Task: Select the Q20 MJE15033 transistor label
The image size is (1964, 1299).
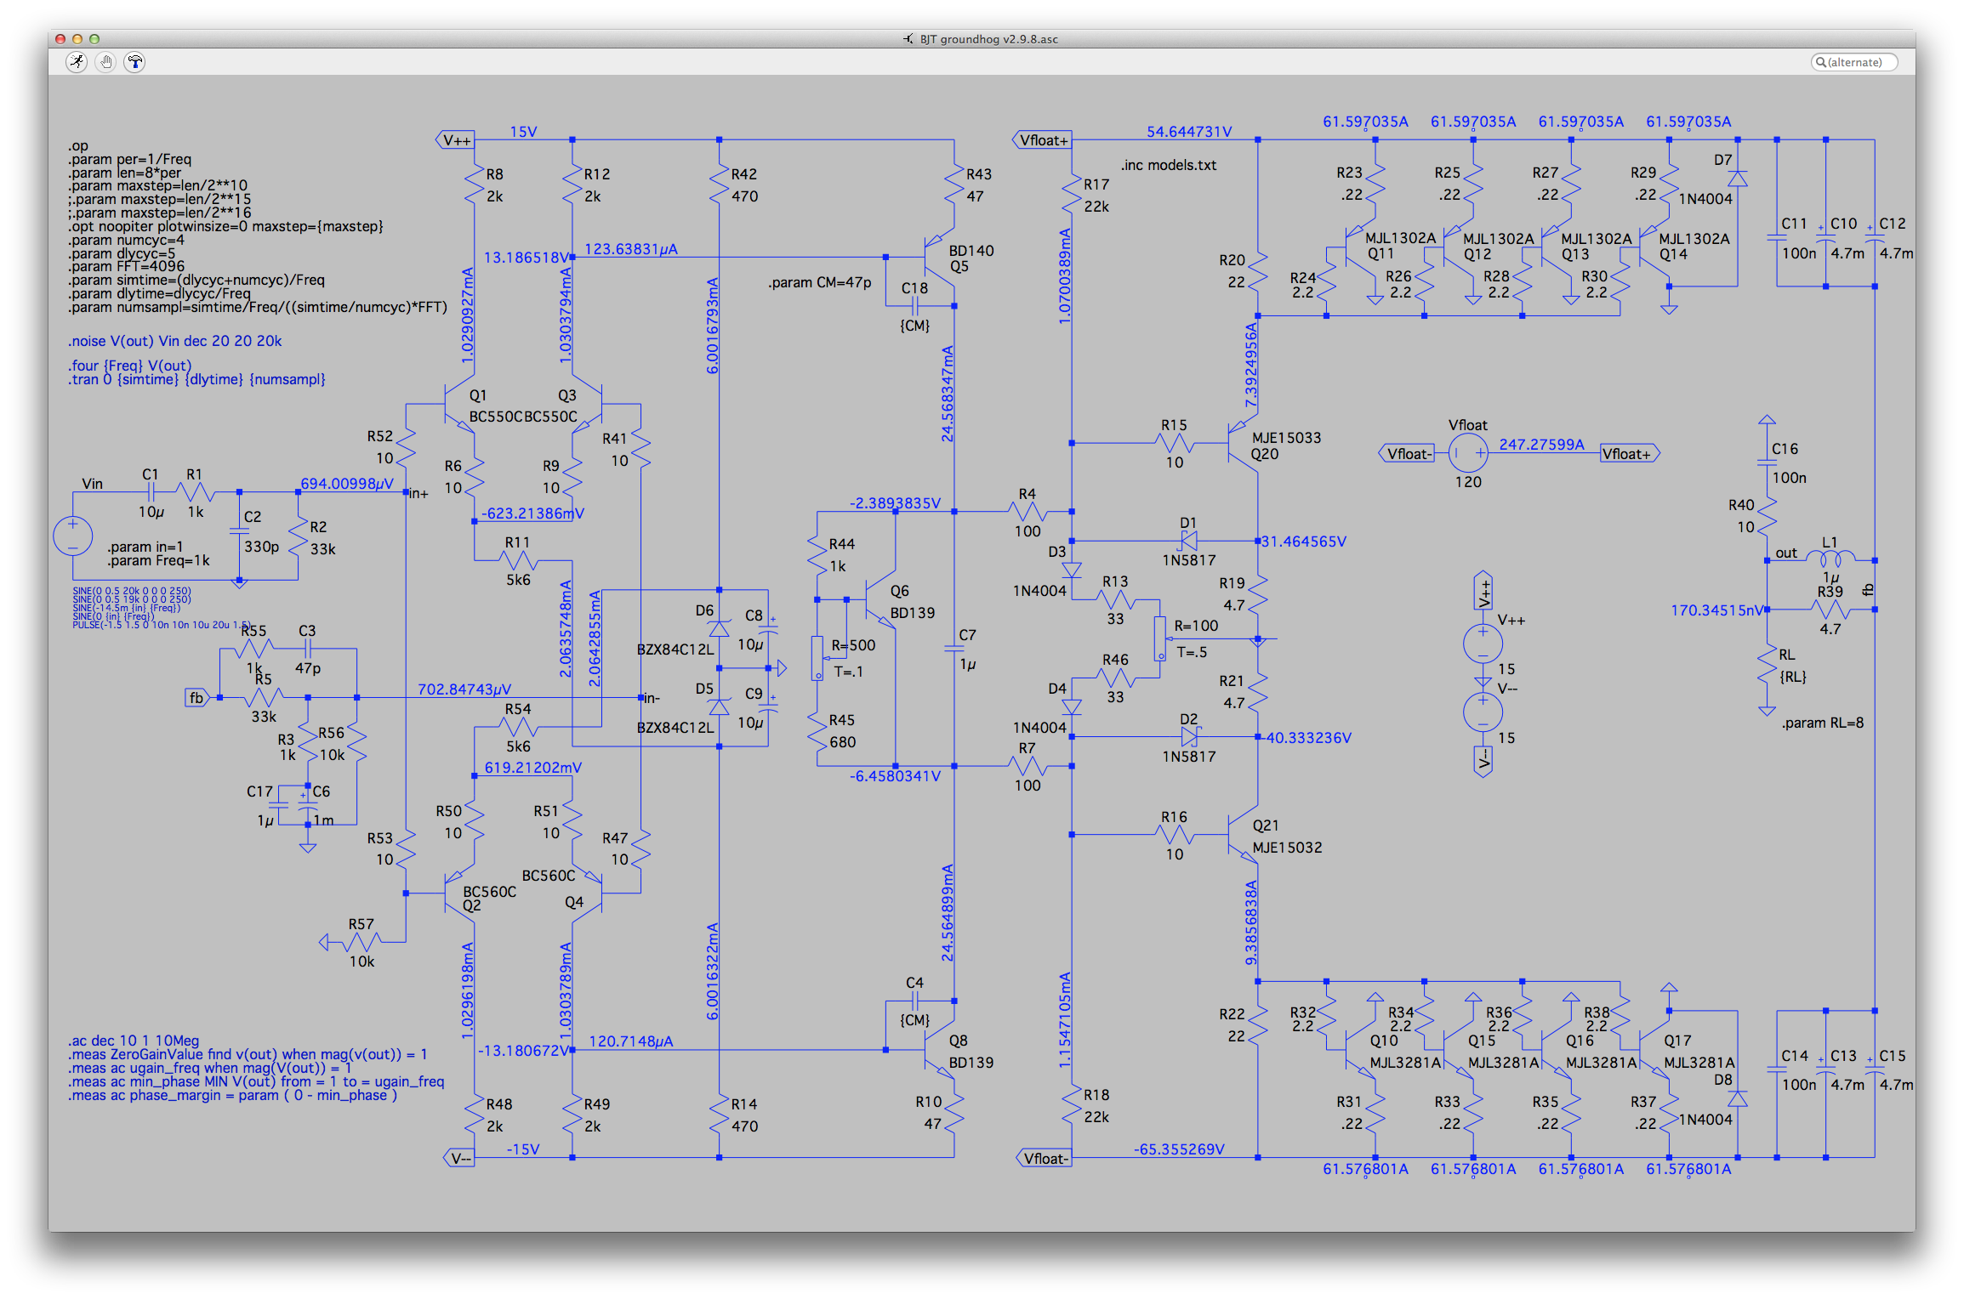Action: tap(1286, 445)
